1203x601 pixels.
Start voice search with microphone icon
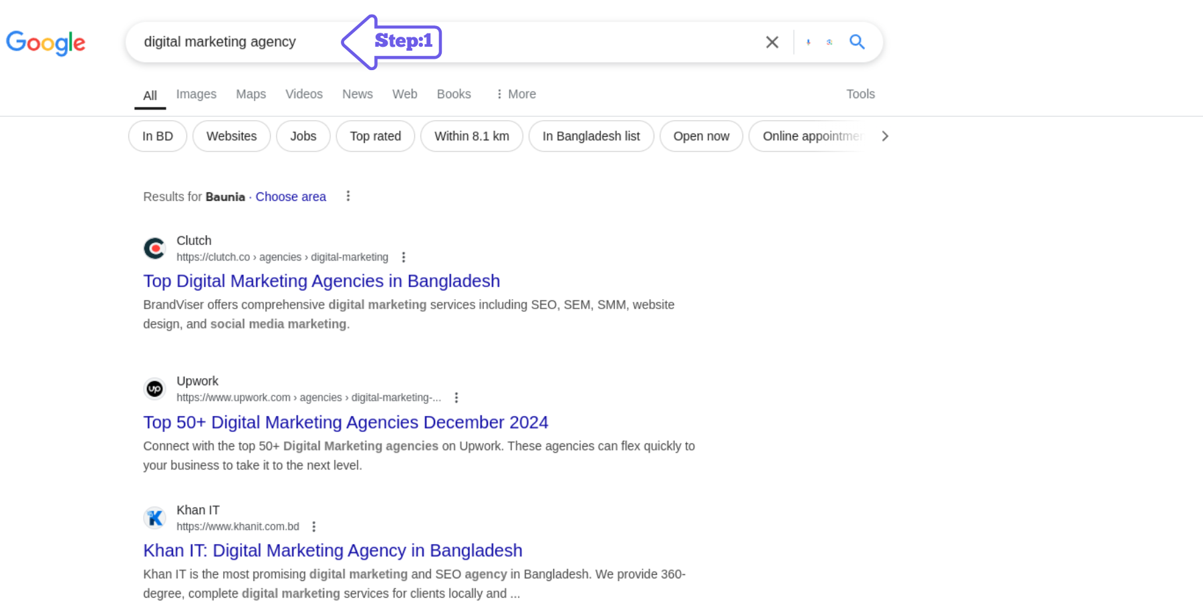808,42
